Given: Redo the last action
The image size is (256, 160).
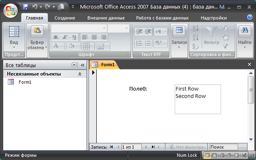Looking at the screenshot, I should [48, 7].
